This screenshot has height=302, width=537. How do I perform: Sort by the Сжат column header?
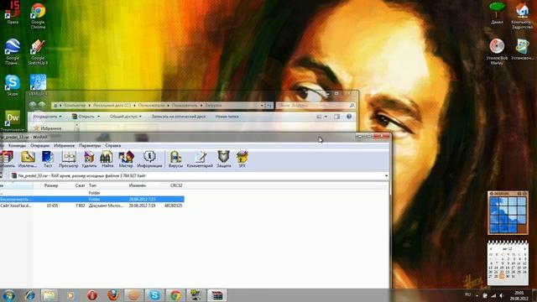tap(81, 185)
